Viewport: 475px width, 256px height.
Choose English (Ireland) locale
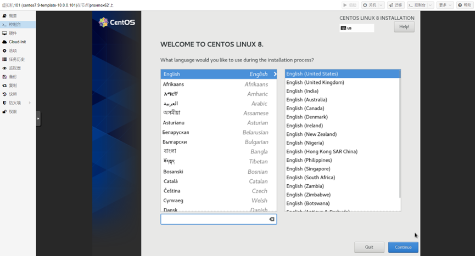coord(342,126)
